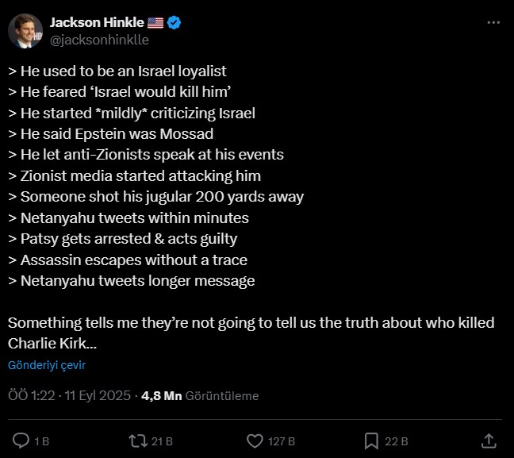
Task: Click the 127 B like count
Action: [x=282, y=441]
